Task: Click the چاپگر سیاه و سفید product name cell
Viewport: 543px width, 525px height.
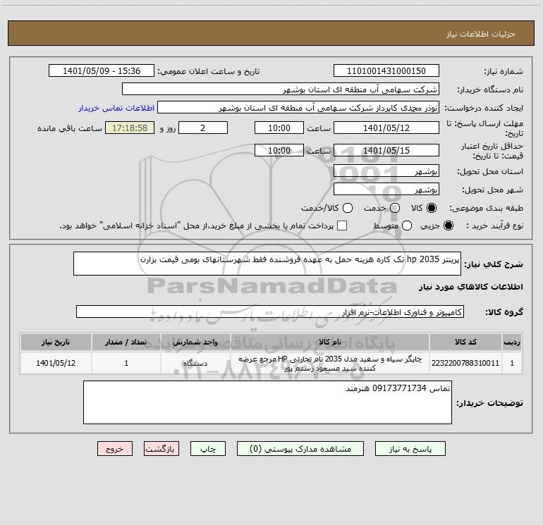Action: click(330, 363)
